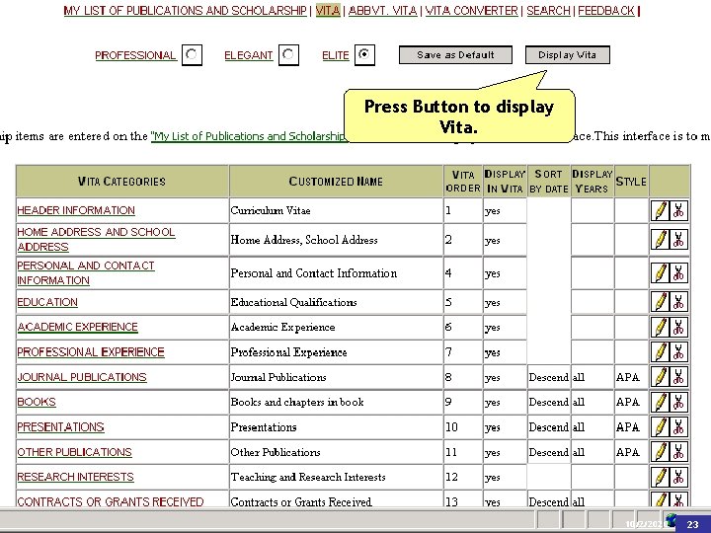Open Personal and Contact Information link
The width and height of the screenshot is (711, 533).
pyautogui.click(x=86, y=272)
